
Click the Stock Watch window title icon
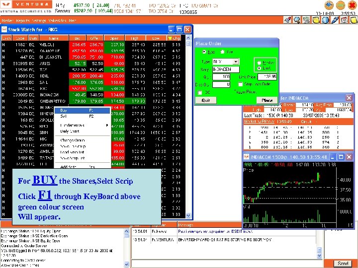pyautogui.click(x=4, y=29)
